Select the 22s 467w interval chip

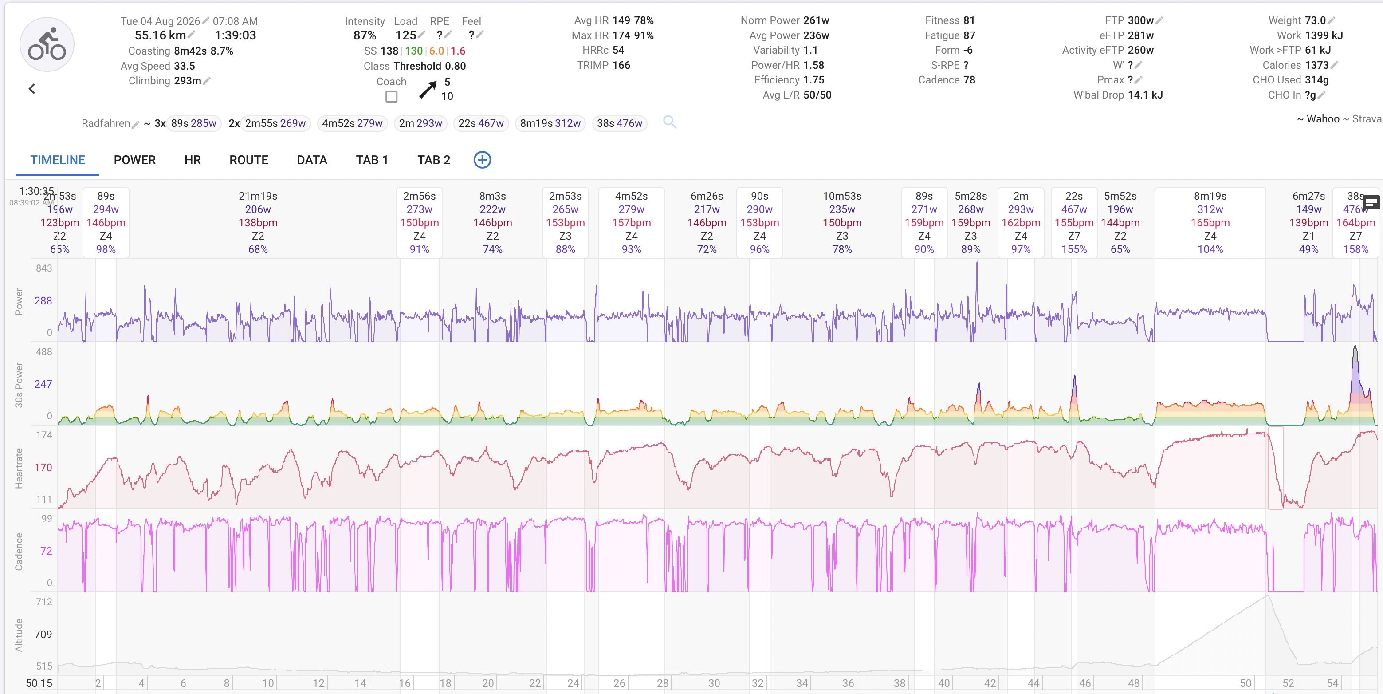[x=481, y=123]
